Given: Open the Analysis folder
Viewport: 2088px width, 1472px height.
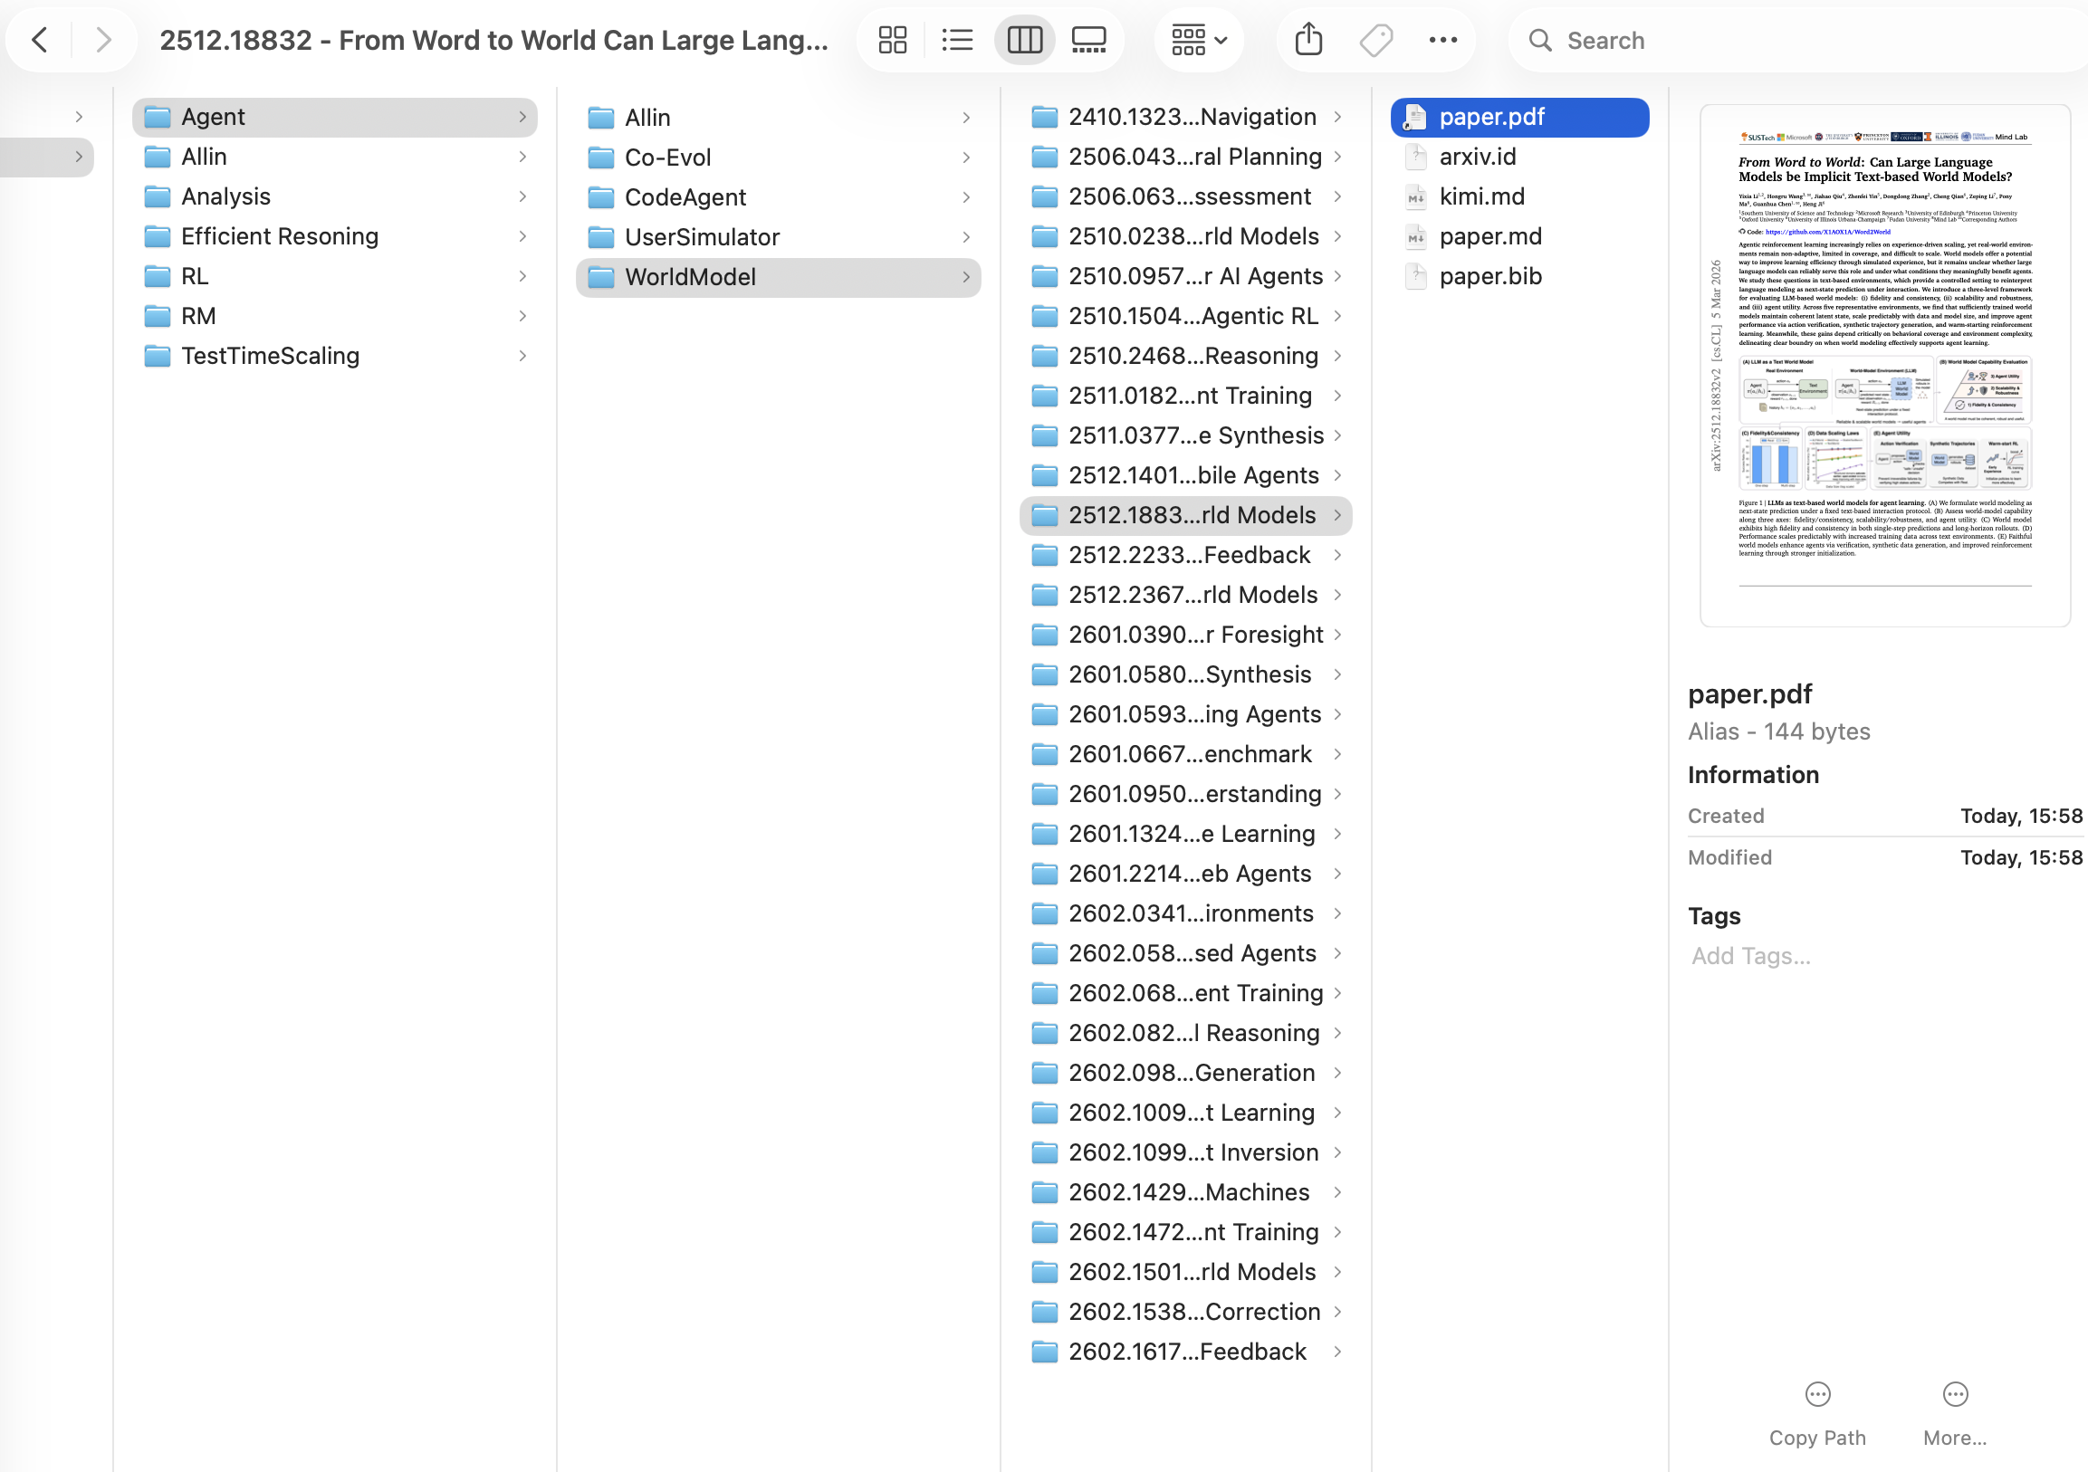Looking at the screenshot, I should point(335,196).
